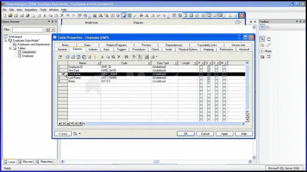Click the text A tool in main toolbar
This screenshot has width=307, height=172.
click(x=146, y=16)
